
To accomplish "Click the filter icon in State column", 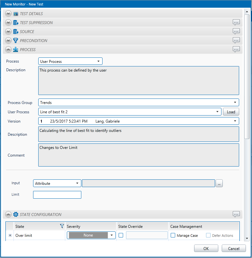I will tap(62, 226).
